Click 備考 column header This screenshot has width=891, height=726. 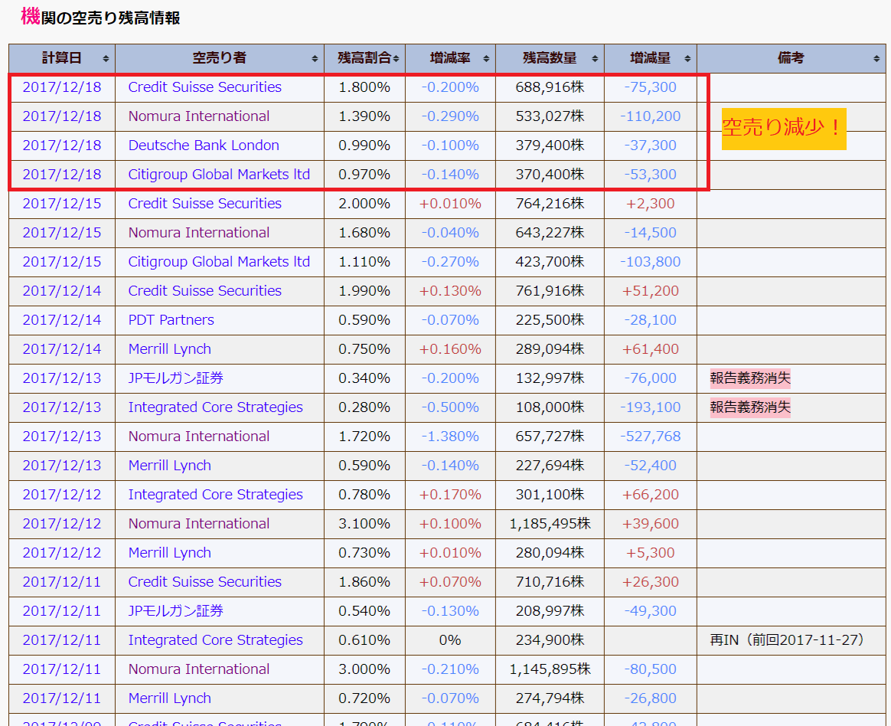[x=791, y=58]
